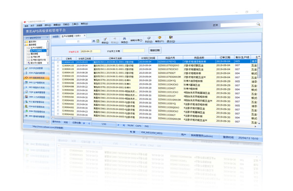293x191 pixels.
Task: Close the 生产计划排程 tab
Action: (x=85, y=35)
